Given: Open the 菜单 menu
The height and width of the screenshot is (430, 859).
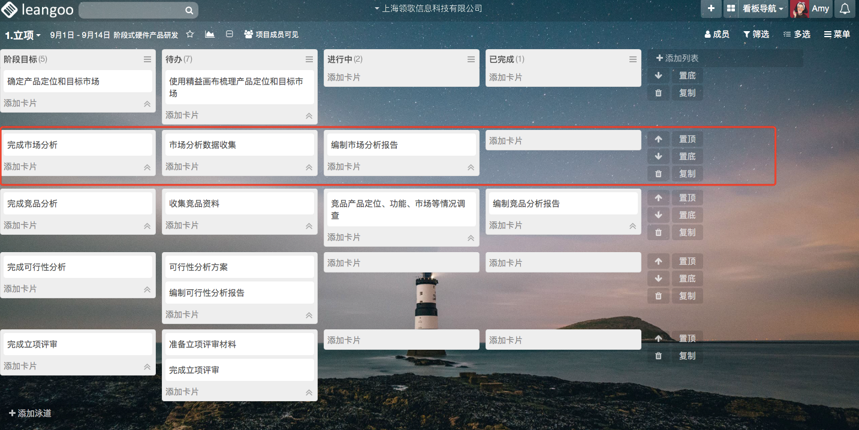Looking at the screenshot, I should 837,34.
